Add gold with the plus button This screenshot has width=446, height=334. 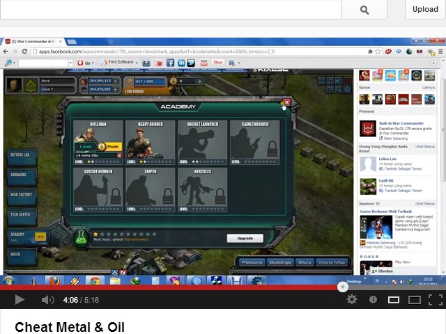pos(200,81)
